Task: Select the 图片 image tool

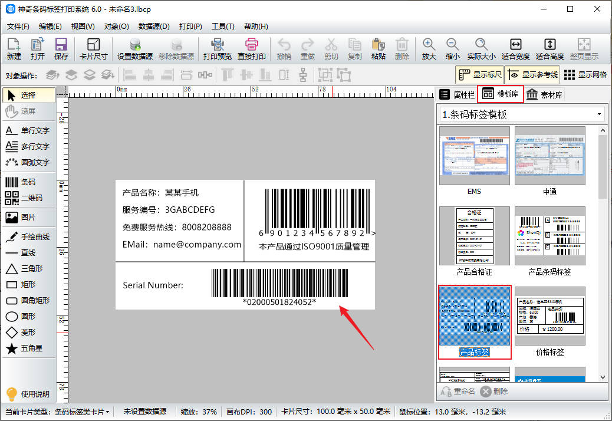Action: click(x=28, y=218)
